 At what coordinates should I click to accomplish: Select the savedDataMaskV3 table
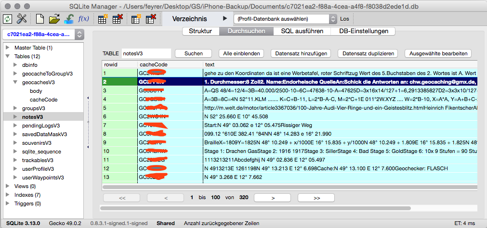tap(44, 134)
